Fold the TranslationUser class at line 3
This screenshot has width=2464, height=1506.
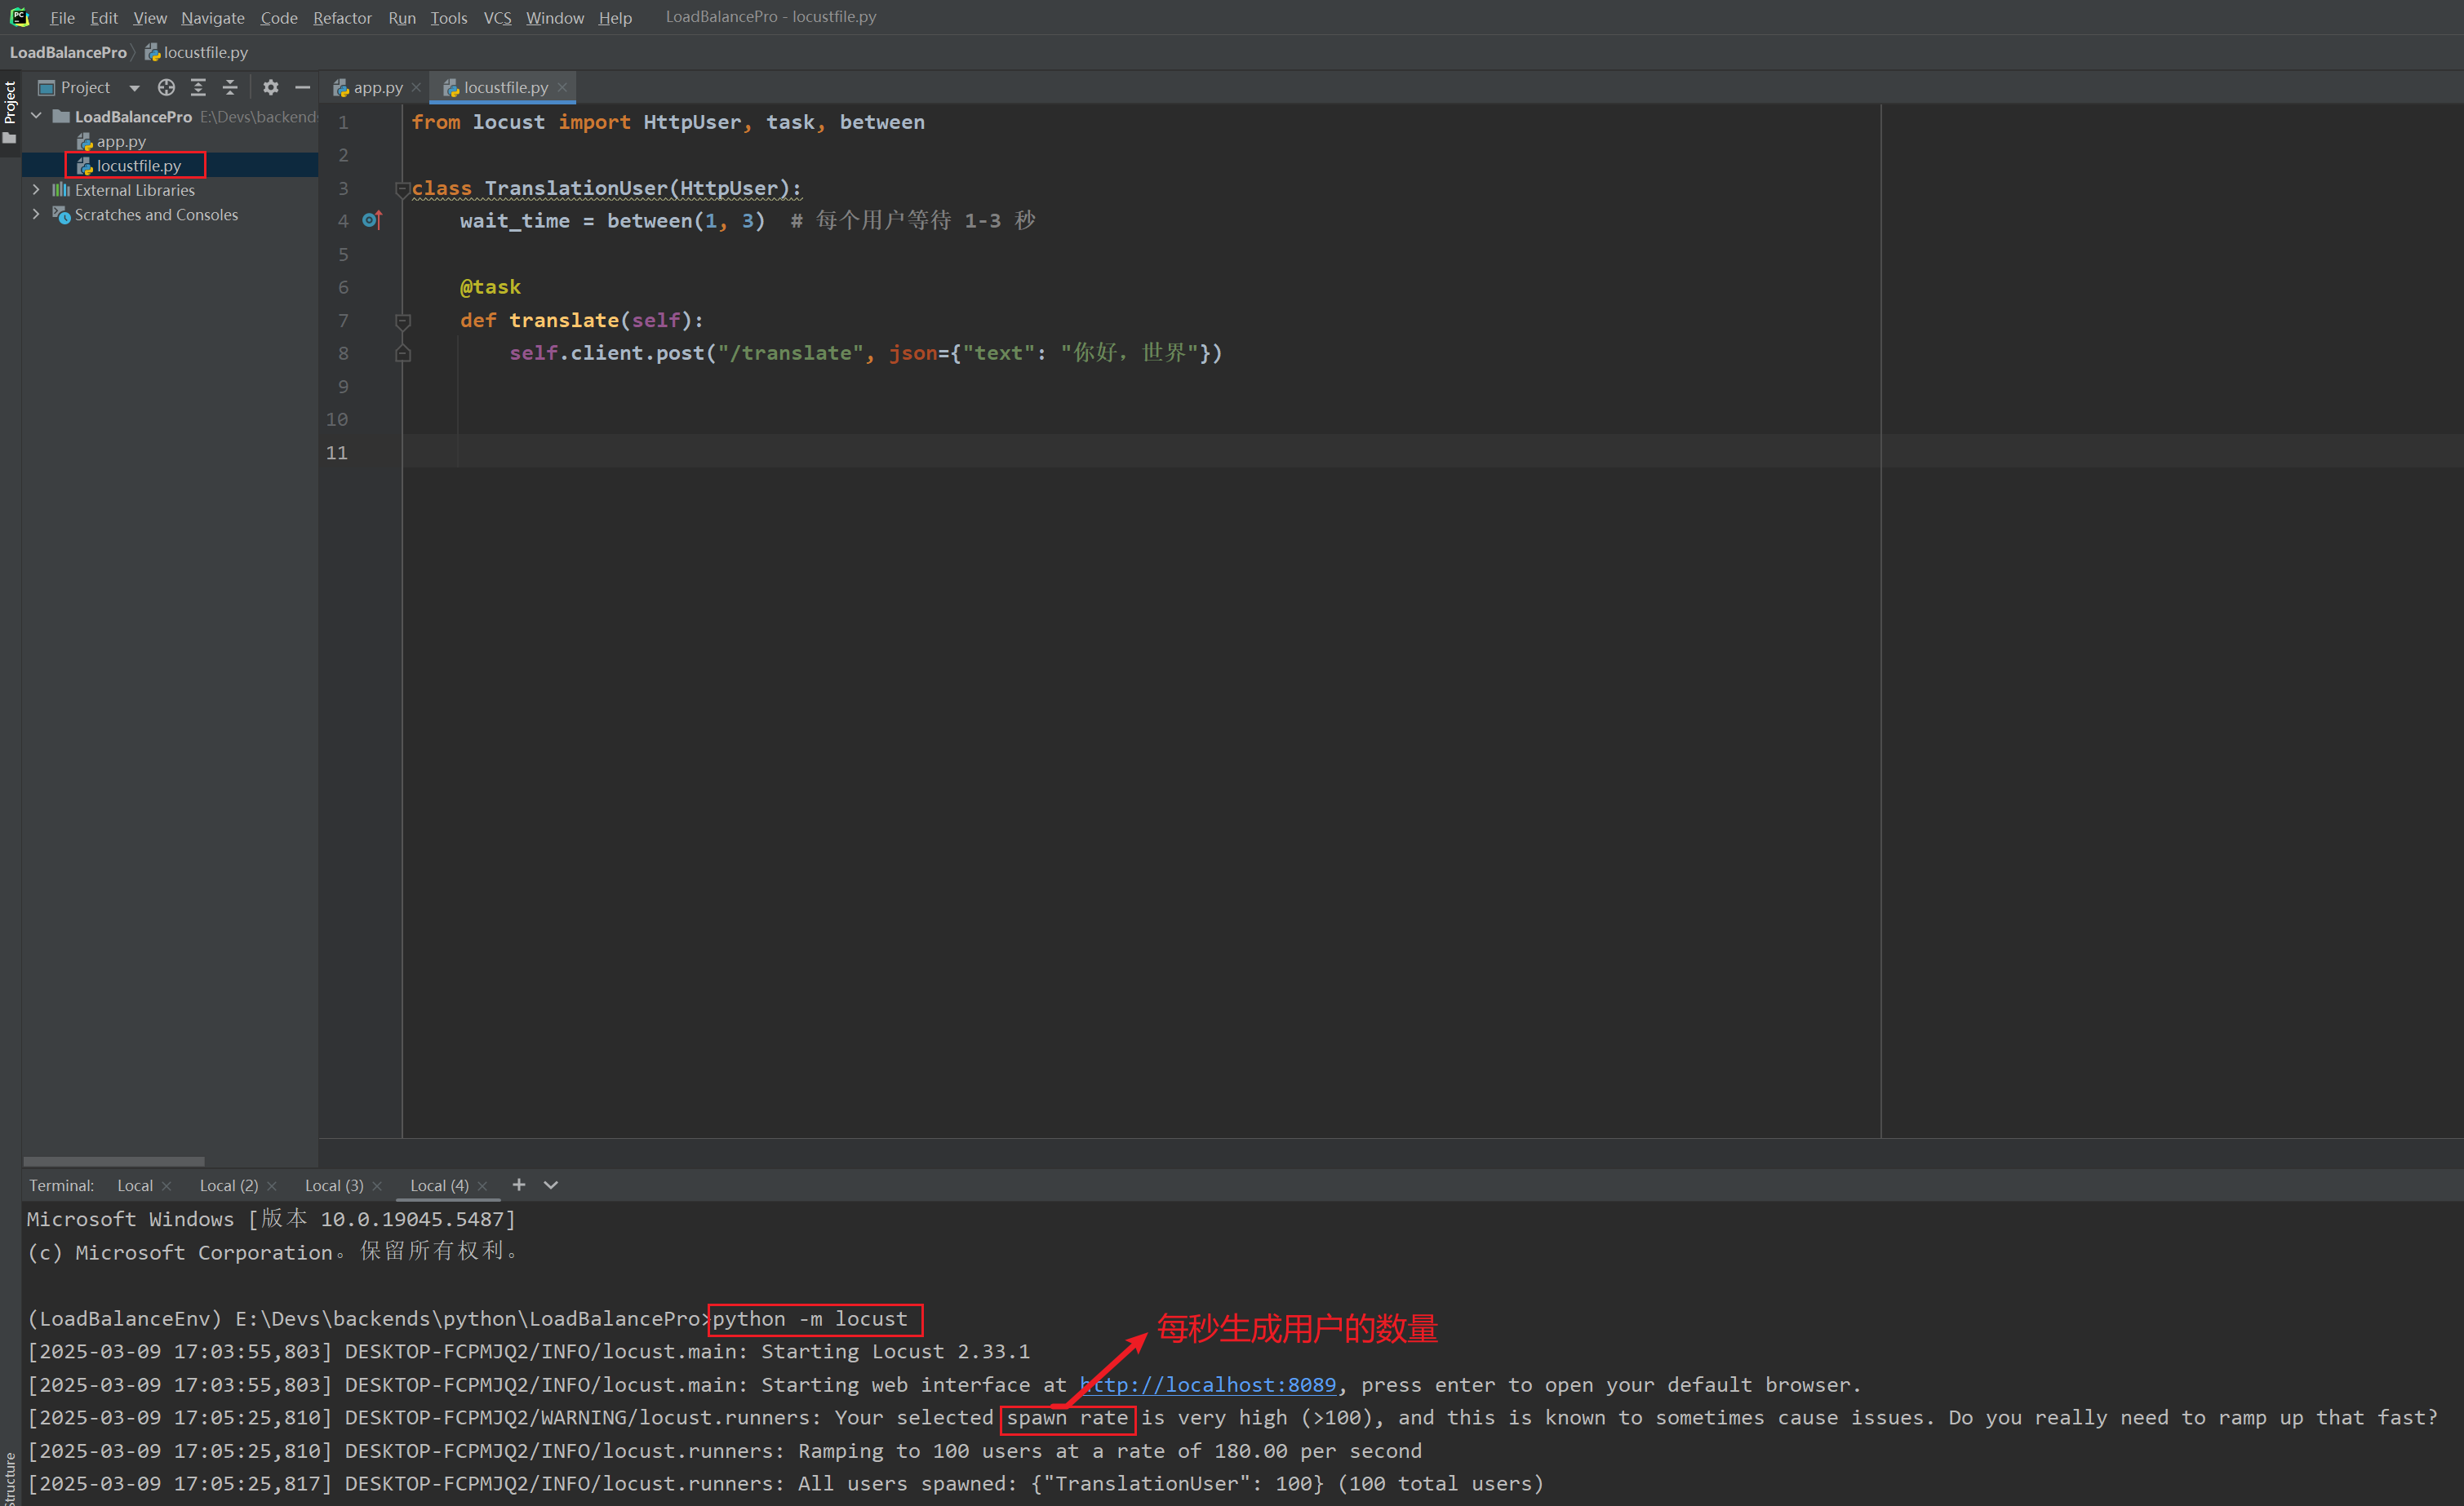[x=402, y=188]
